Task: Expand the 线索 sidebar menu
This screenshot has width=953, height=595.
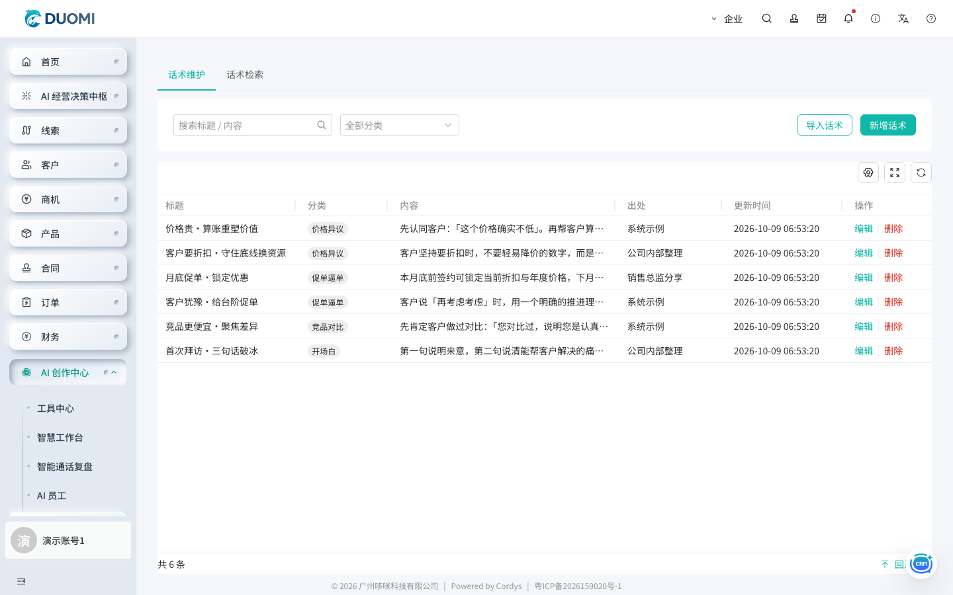Action: tap(68, 130)
